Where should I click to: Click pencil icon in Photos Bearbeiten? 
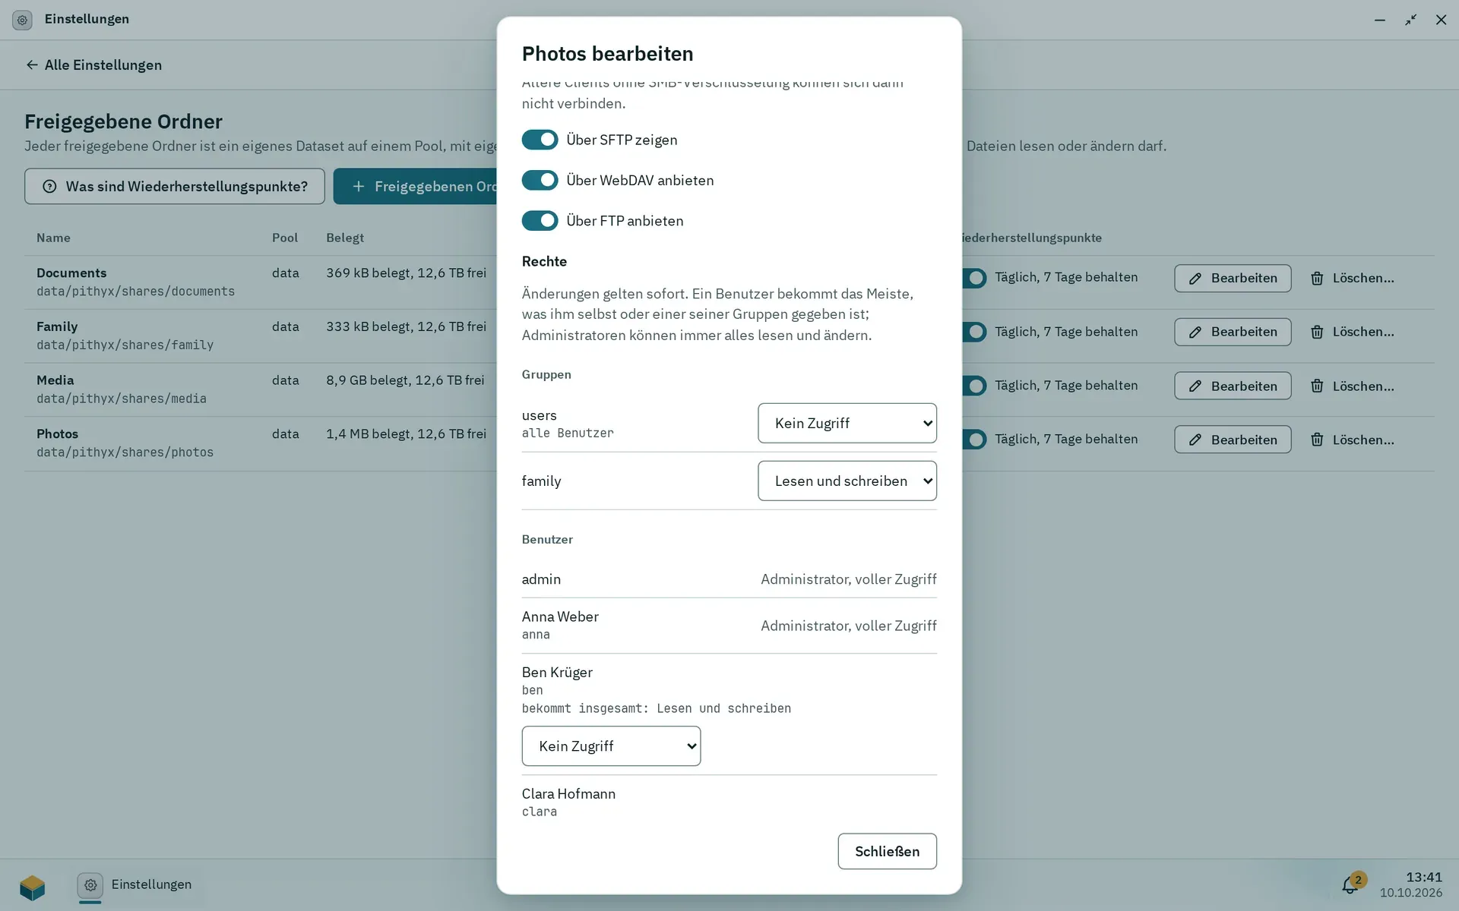click(1195, 440)
